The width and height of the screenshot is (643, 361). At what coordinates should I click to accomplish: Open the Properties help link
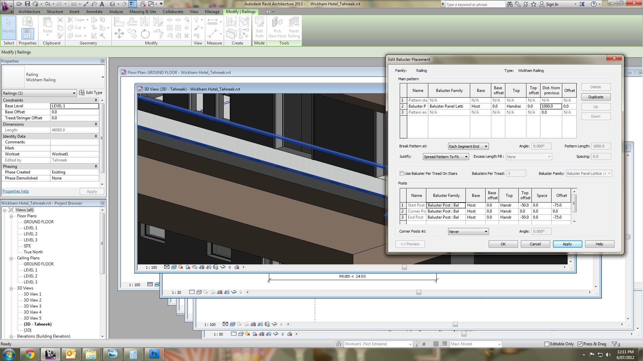point(15,191)
